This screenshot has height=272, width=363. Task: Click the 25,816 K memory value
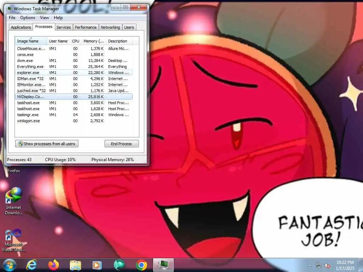[96, 97]
